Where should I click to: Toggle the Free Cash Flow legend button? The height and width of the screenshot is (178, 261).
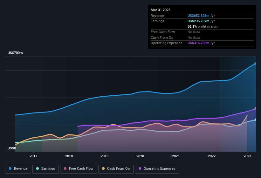pos(79,169)
